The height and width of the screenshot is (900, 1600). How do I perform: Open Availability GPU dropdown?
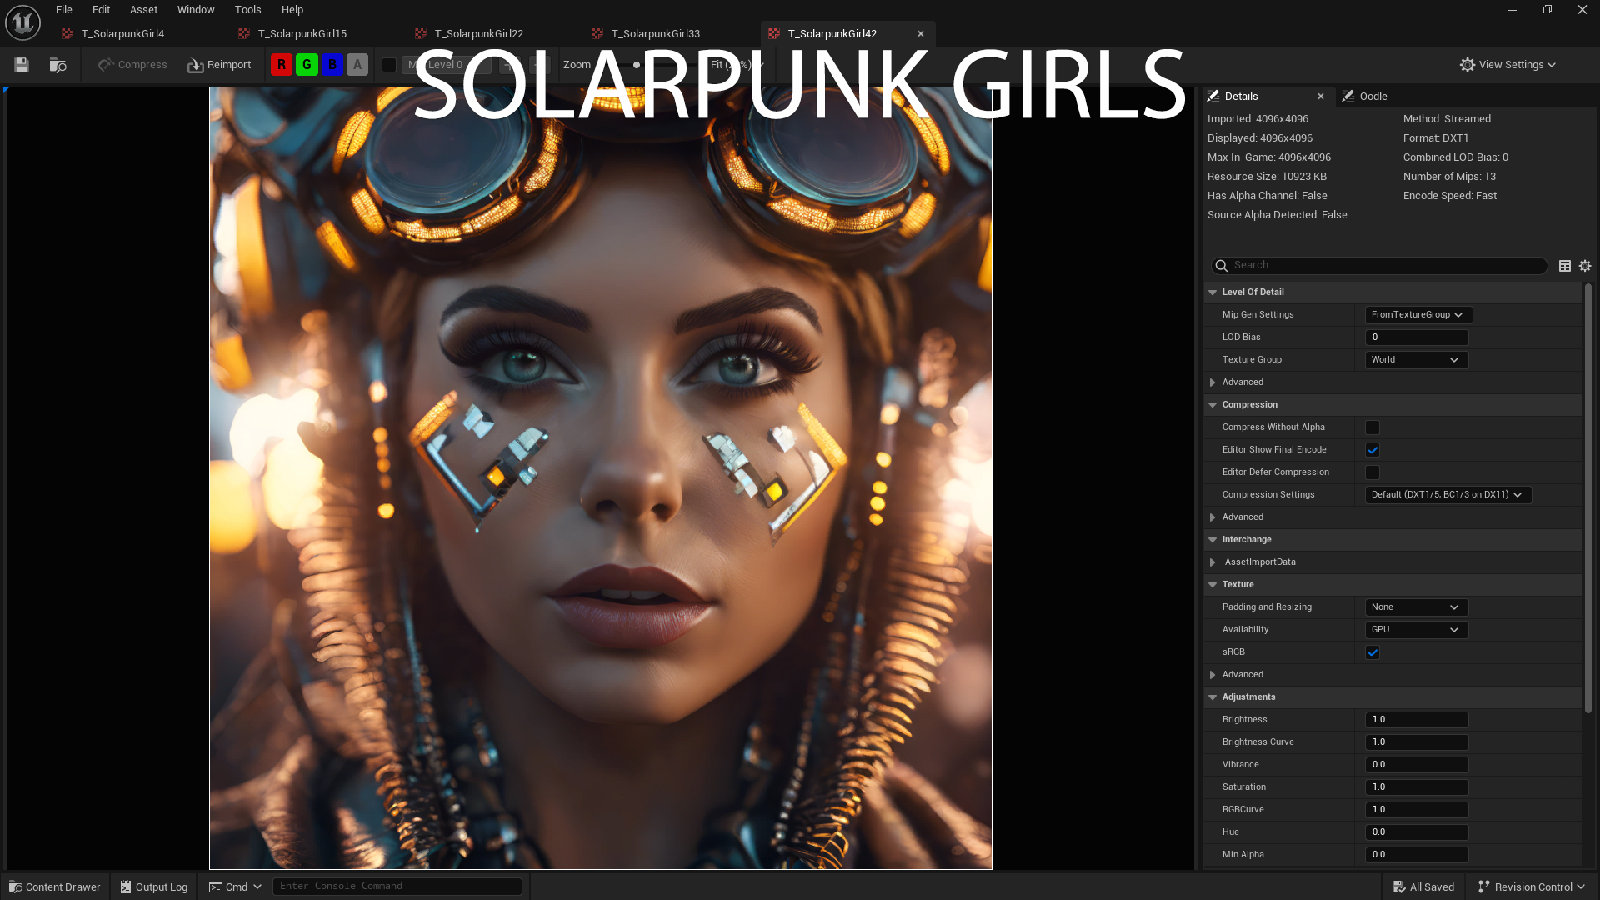pos(1417,630)
